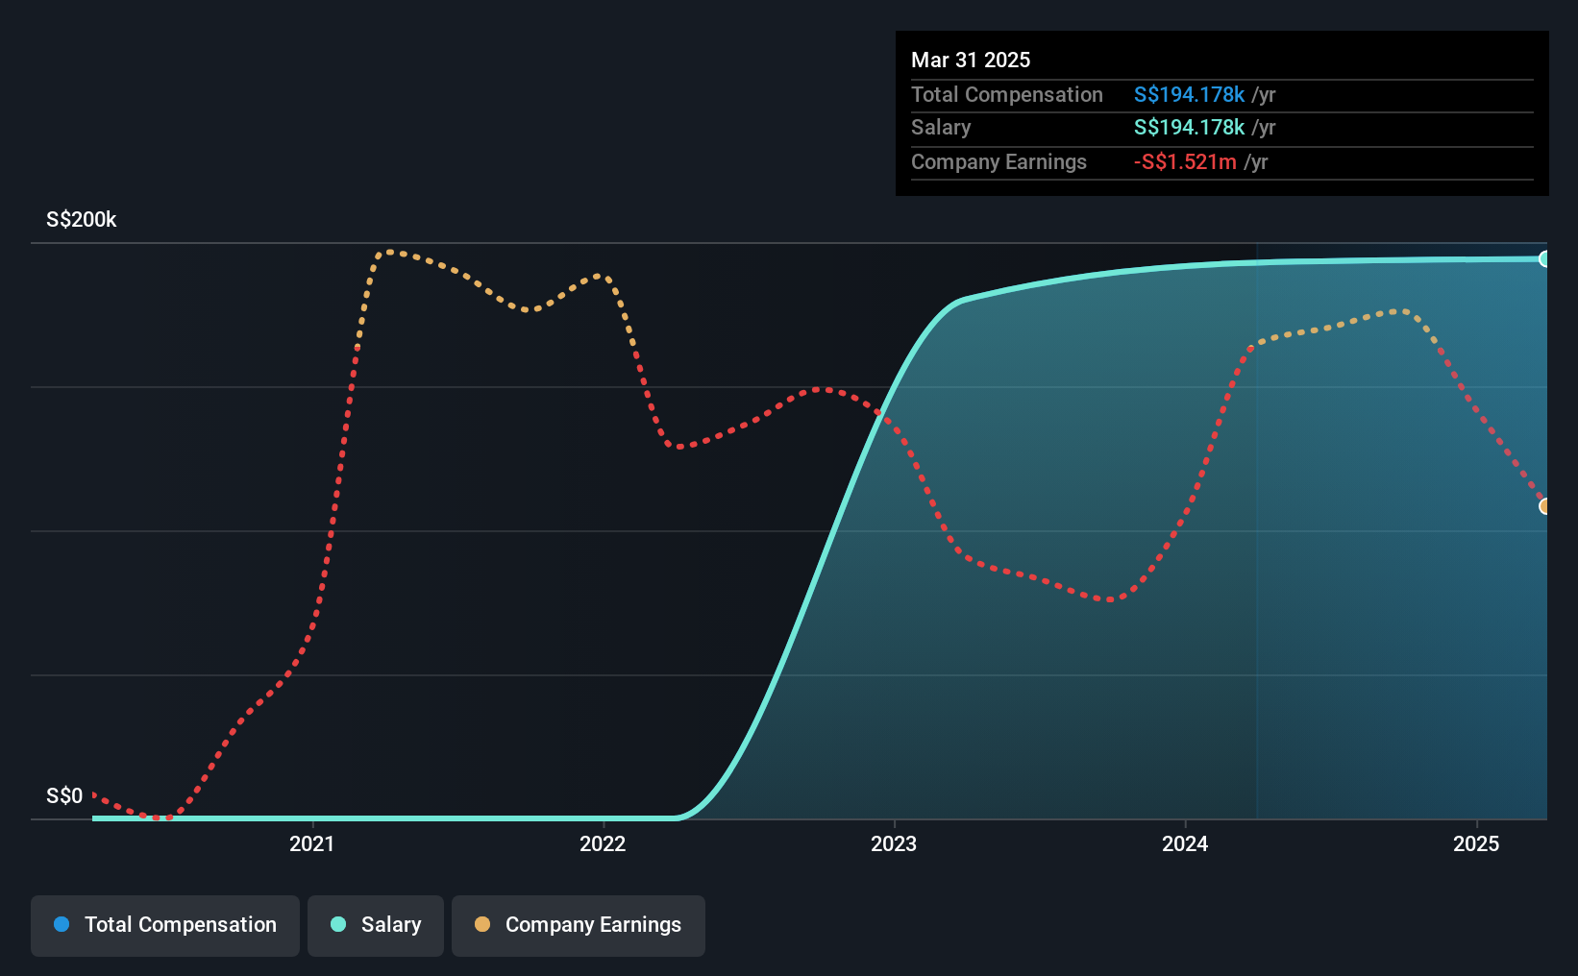Toggle the Company Earnings legend series
The image size is (1578, 976).
(578, 925)
